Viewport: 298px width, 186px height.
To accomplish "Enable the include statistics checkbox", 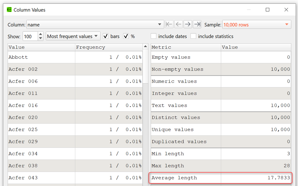I will [193, 36].
